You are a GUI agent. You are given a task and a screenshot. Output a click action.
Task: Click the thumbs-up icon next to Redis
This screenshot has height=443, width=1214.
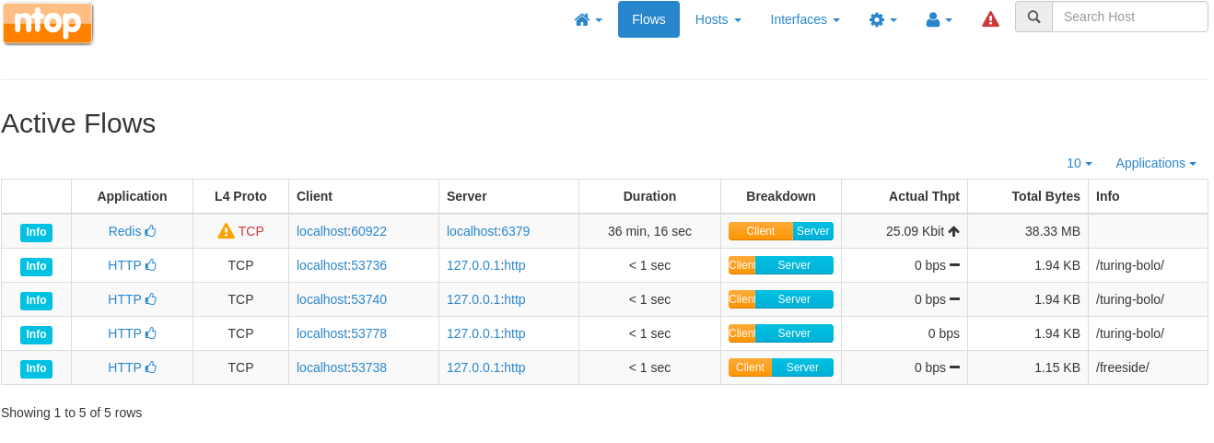(x=151, y=231)
